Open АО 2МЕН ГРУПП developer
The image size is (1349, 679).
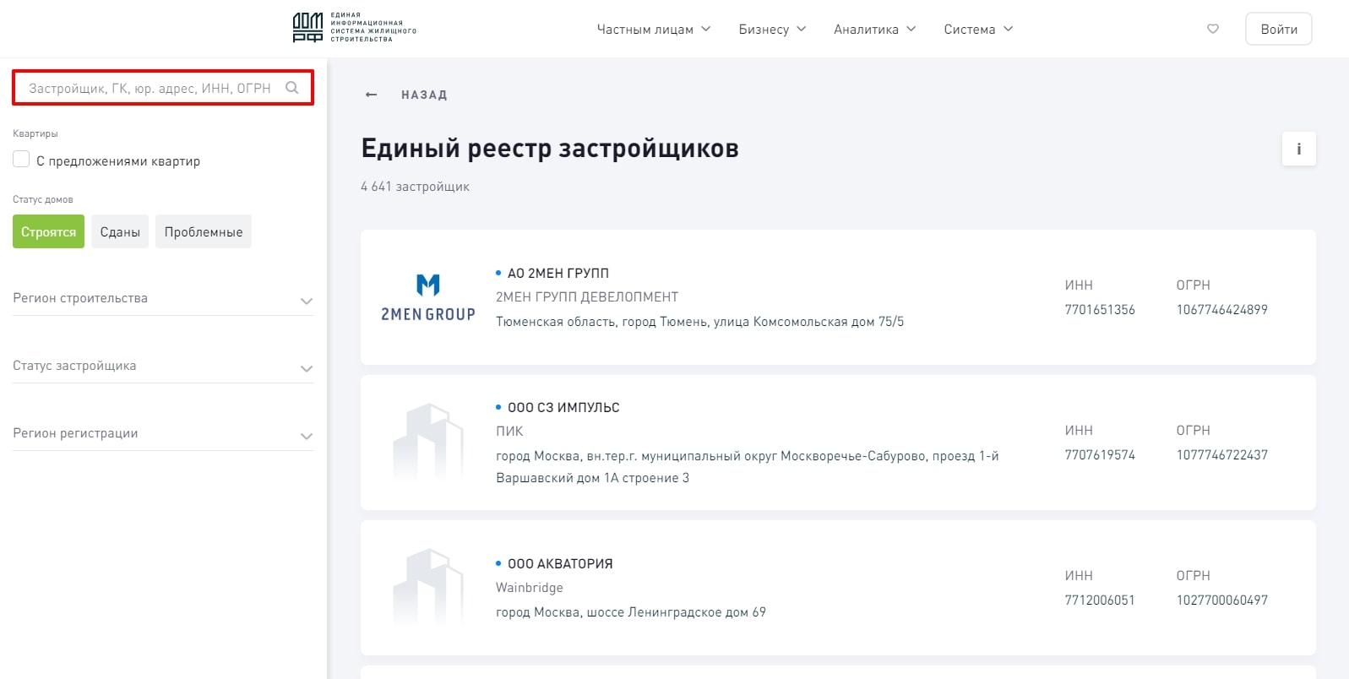(x=558, y=273)
